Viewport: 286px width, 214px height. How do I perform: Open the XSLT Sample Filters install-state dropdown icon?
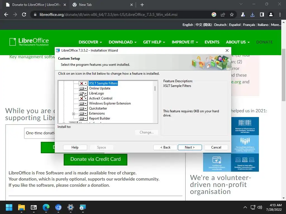(x=83, y=83)
